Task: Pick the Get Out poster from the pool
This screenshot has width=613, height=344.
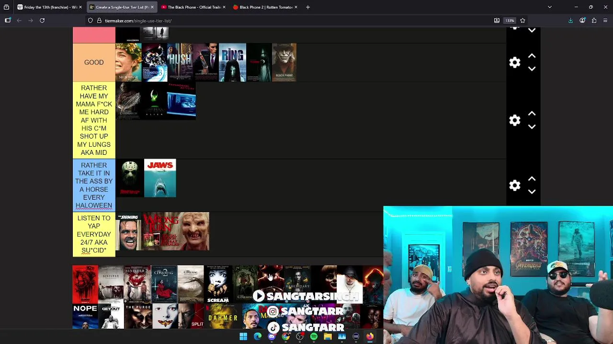Action: click(111, 317)
